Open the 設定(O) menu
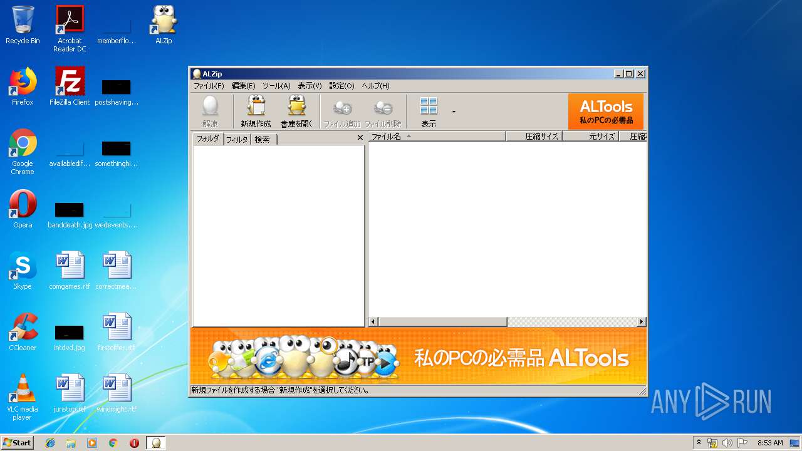This screenshot has width=802, height=451. click(x=341, y=86)
